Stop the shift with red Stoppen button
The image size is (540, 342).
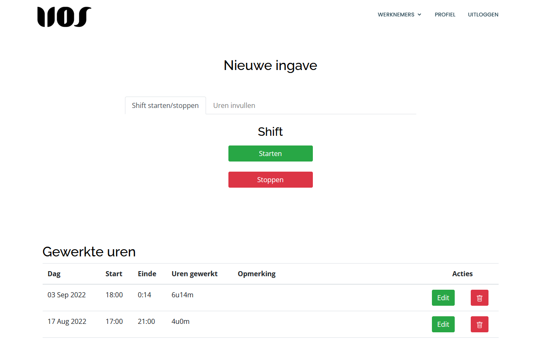[x=270, y=180]
